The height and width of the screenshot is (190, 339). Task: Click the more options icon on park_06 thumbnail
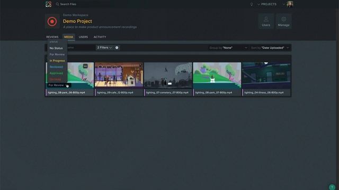(x=85, y=66)
